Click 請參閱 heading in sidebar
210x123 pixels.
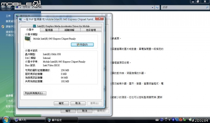tap(10, 95)
